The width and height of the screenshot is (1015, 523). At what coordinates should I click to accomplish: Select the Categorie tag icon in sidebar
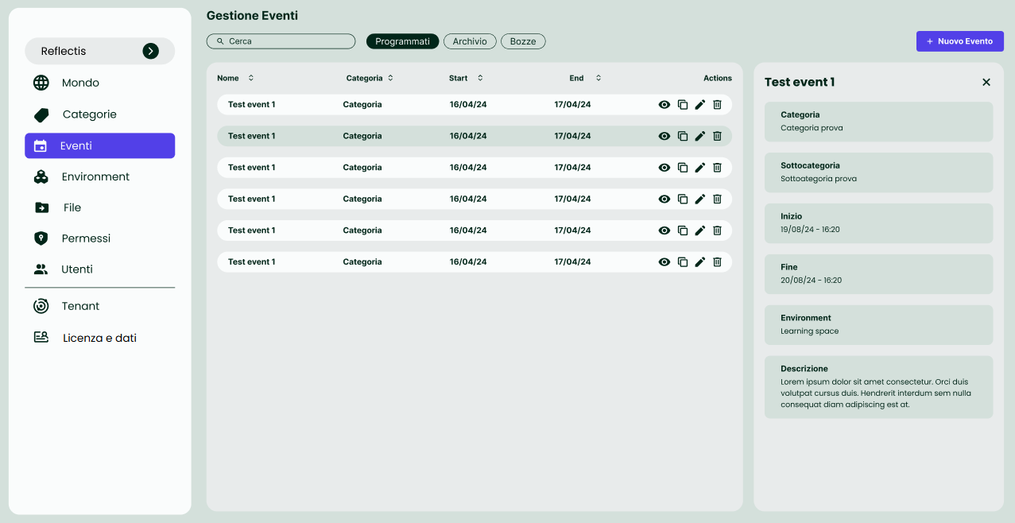(41, 114)
